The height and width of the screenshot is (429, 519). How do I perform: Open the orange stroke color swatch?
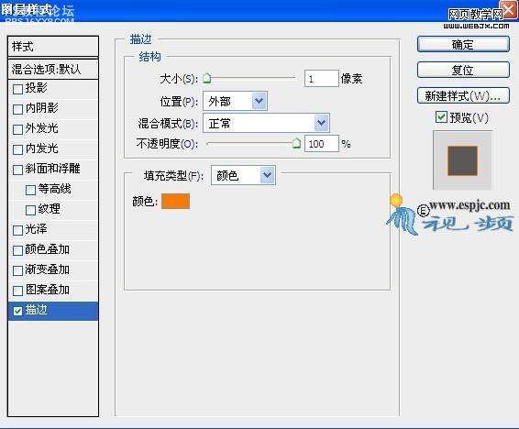pos(175,201)
